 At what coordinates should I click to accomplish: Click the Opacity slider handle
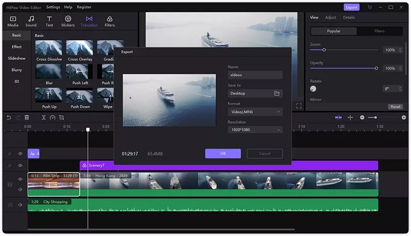pyautogui.click(x=377, y=68)
